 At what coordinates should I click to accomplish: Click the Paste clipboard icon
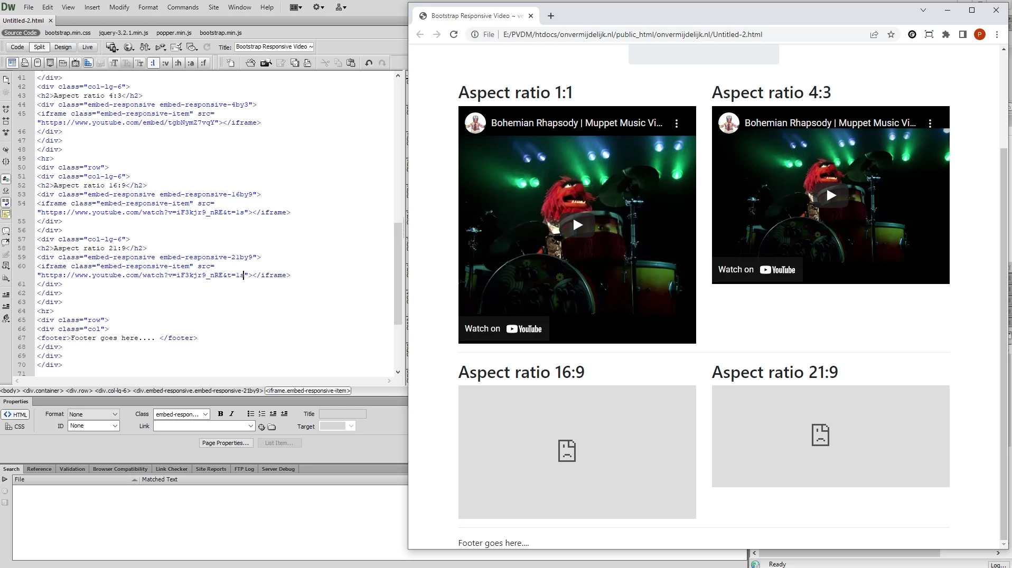(351, 63)
